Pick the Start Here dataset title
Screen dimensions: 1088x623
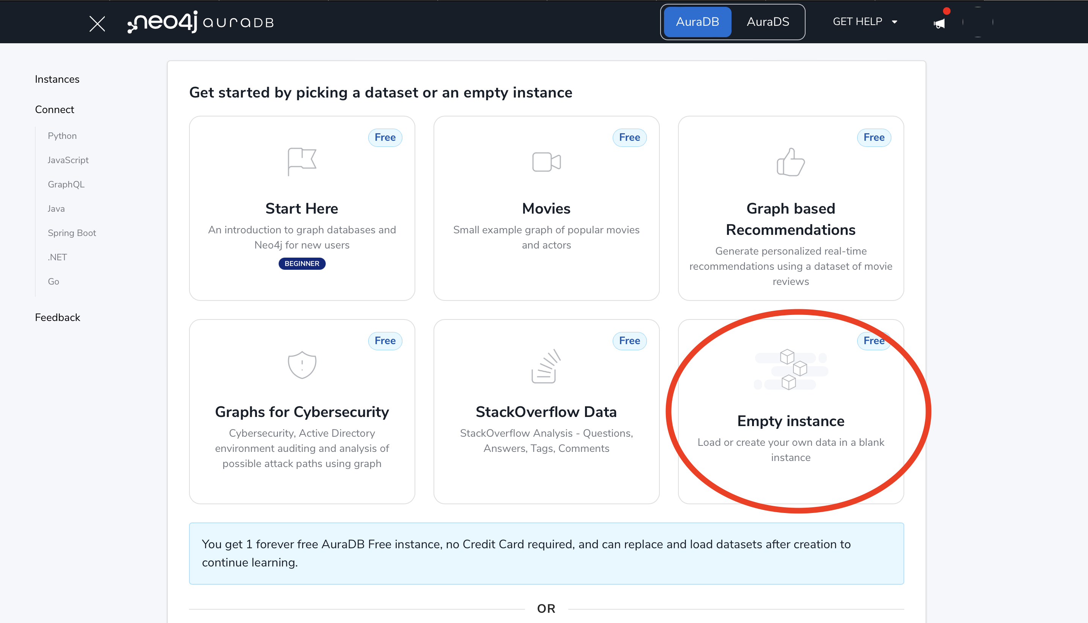coord(302,208)
